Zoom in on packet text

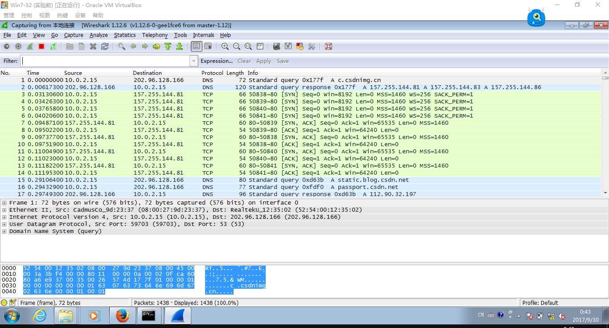point(225,46)
